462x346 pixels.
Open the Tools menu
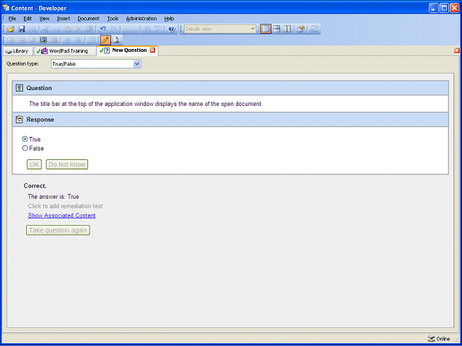[113, 19]
